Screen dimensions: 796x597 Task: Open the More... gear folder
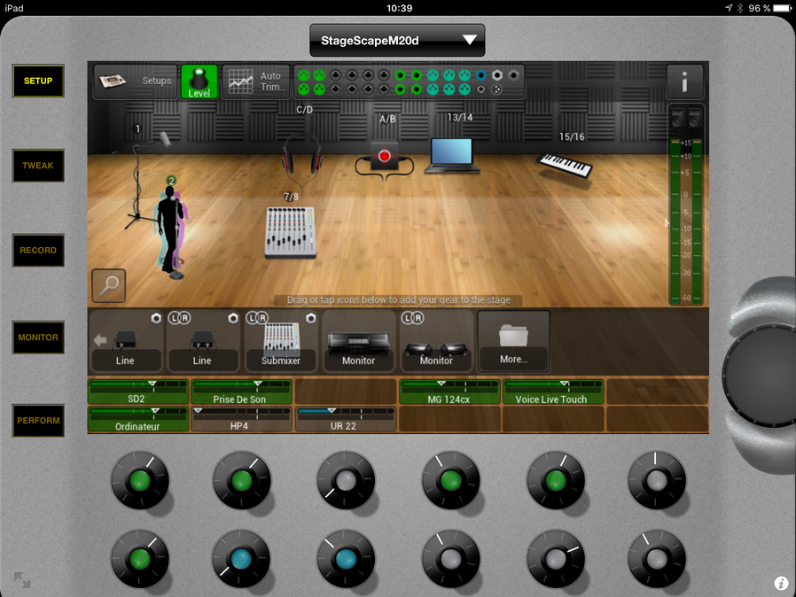[x=513, y=341]
